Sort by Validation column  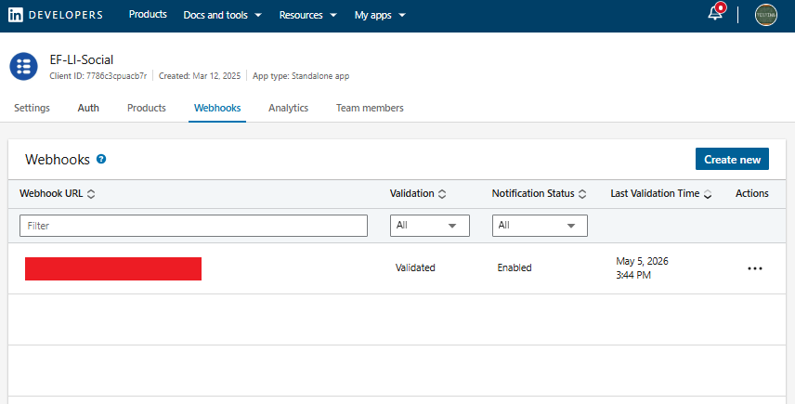click(442, 193)
